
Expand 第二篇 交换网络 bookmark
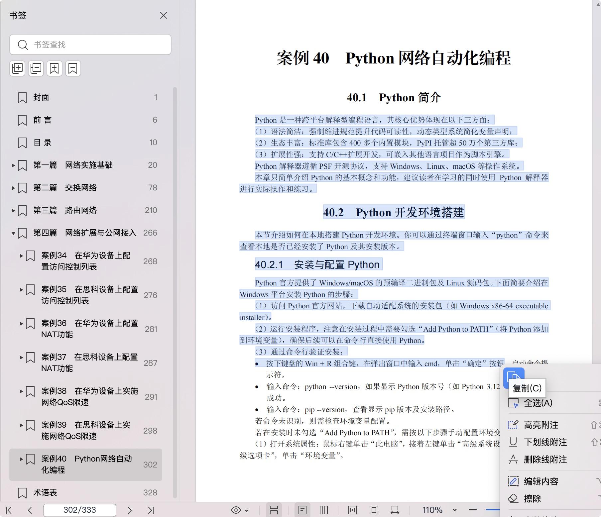point(13,188)
